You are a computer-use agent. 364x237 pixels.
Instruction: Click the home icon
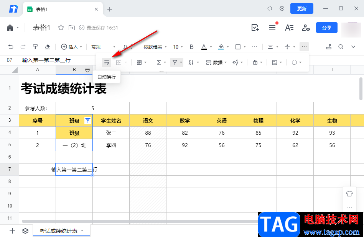tap(10, 28)
